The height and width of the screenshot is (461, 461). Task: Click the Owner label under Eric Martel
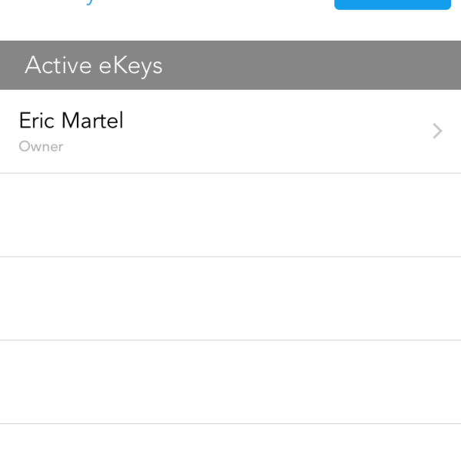pos(41,146)
